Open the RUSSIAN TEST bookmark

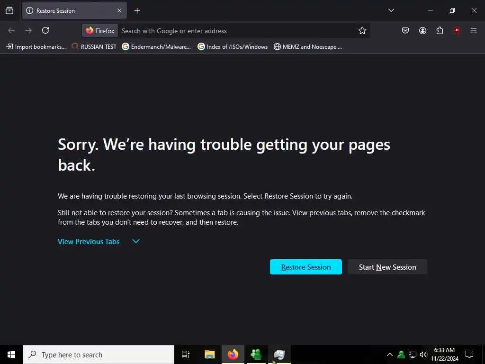[x=94, y=47]
